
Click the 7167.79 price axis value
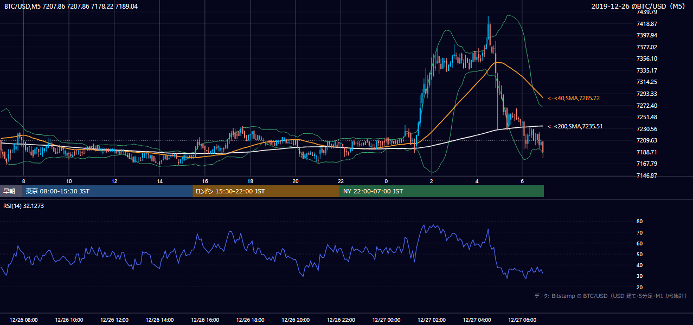tap(646, 164)
